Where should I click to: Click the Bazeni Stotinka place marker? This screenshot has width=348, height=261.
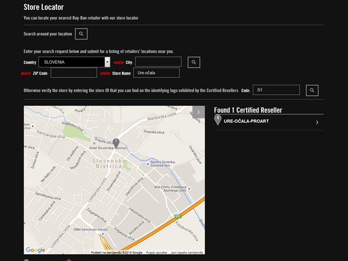(148, 164)
